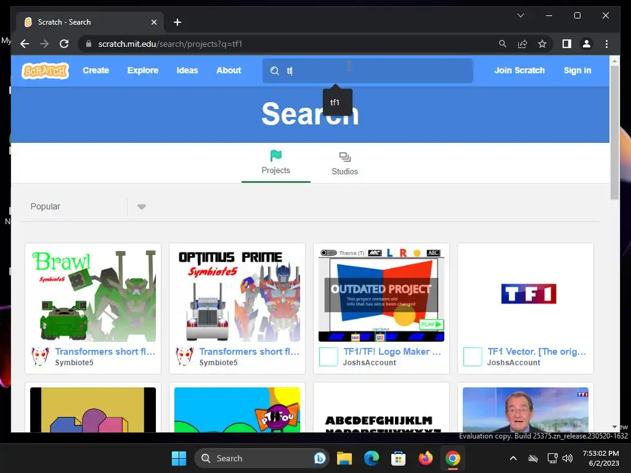Open the Outdated Project logo maker thumbnail
The height and width of the screenshot is (473, 631).
381,295
